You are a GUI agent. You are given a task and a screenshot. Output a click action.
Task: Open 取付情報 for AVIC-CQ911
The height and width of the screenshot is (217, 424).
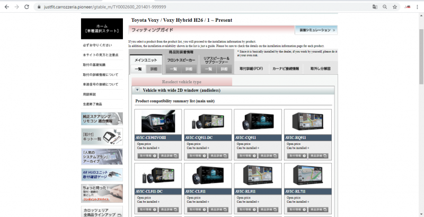(x=248, y=156)
